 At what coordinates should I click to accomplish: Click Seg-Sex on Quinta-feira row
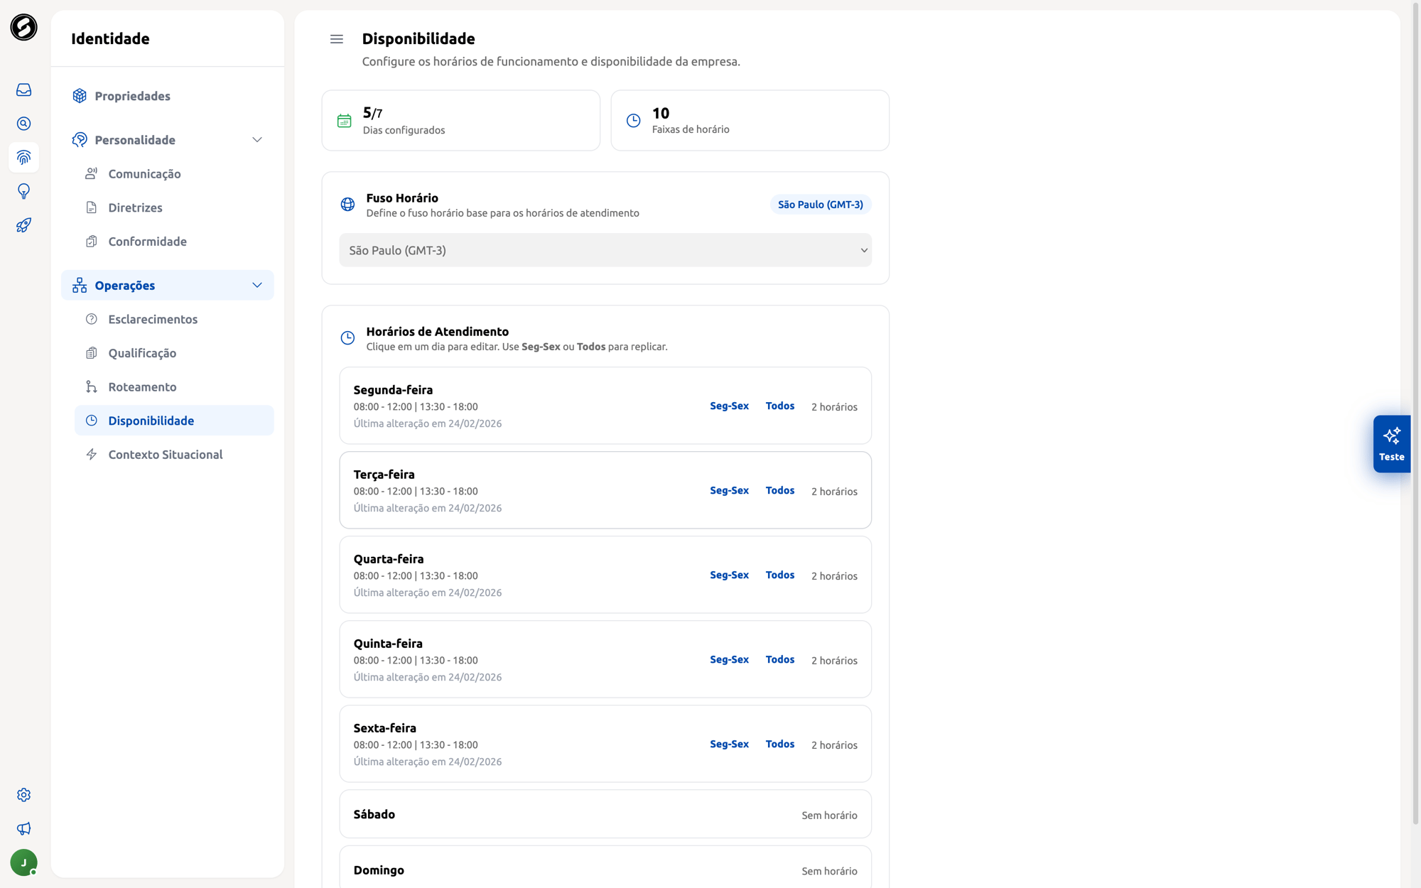[x=729, y=659]
